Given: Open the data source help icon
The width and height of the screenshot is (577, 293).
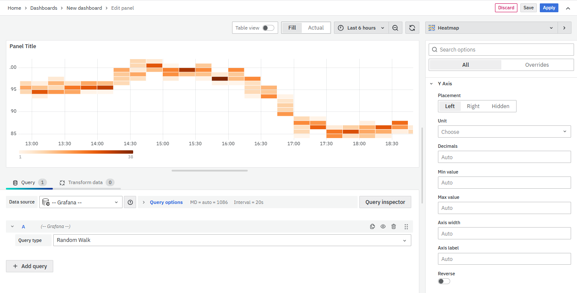Looking at the screenshot, I should (x=130, y=202).
